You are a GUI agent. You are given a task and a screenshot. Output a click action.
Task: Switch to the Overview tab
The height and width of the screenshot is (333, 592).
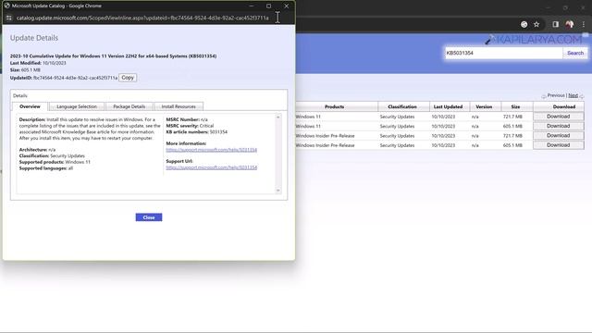click(x=30, y=106)
